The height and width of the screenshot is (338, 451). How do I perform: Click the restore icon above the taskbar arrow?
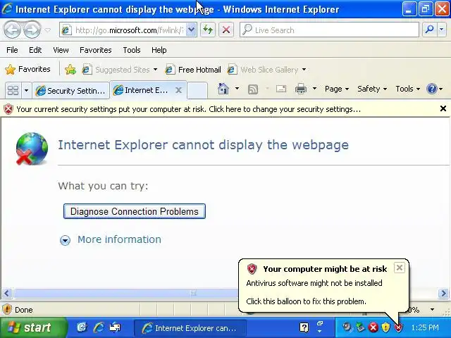pyautogui.click(x=320, y=323)
